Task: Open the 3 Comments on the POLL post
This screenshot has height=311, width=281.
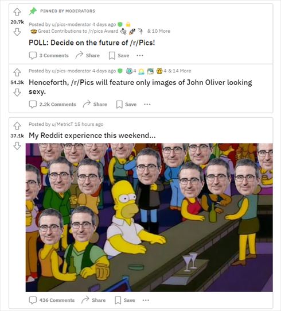Action: [49, 56]
